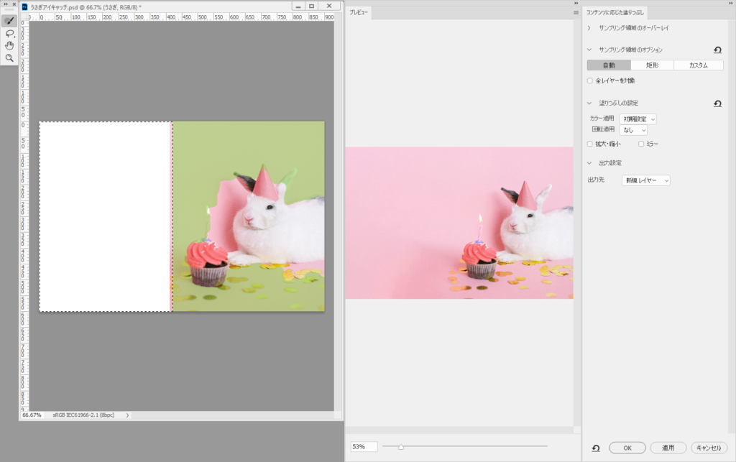Open the プレビュー panel menu icon
The image size is (736, 462).
(x=576, y=13)
